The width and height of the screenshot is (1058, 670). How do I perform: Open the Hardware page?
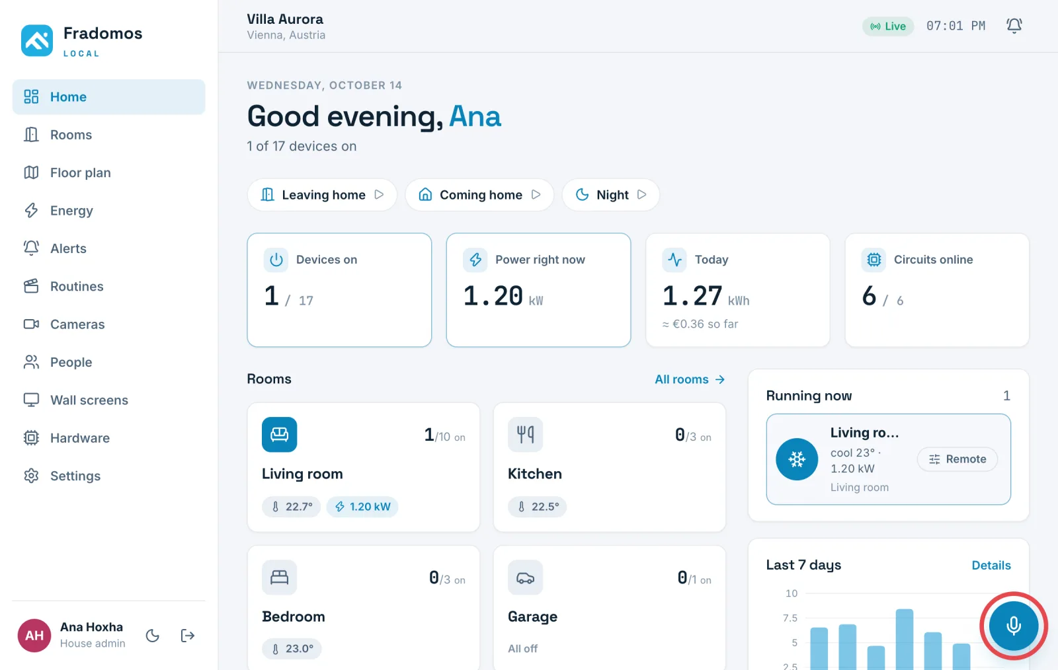tap(109, 438)
